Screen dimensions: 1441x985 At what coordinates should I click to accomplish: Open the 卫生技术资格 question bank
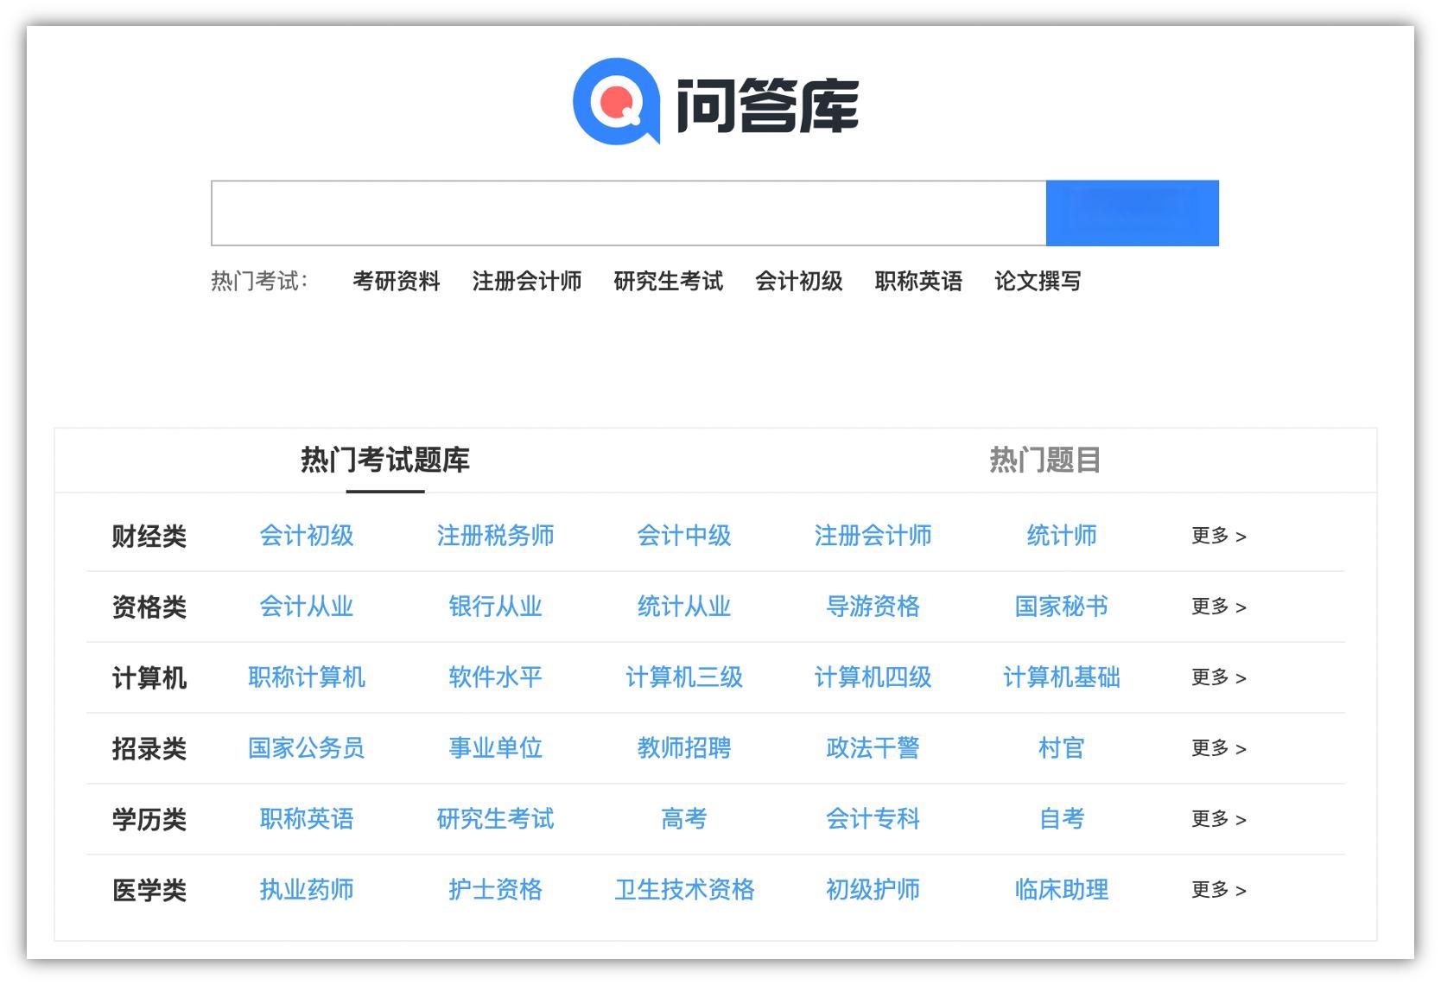point(684,890)
